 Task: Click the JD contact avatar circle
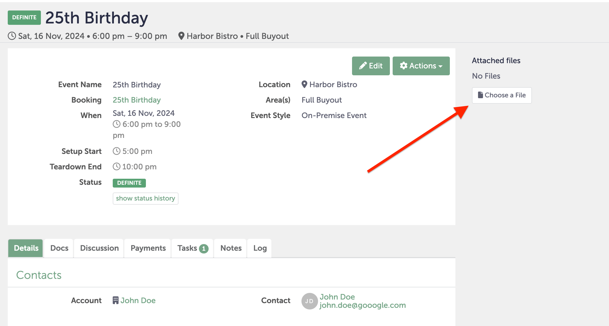tap(309, 301)
